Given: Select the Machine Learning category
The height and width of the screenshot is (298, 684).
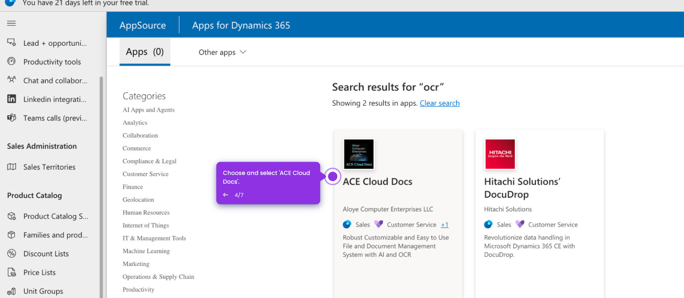Looking at the screenshot, I should click(x=146, y=251).
